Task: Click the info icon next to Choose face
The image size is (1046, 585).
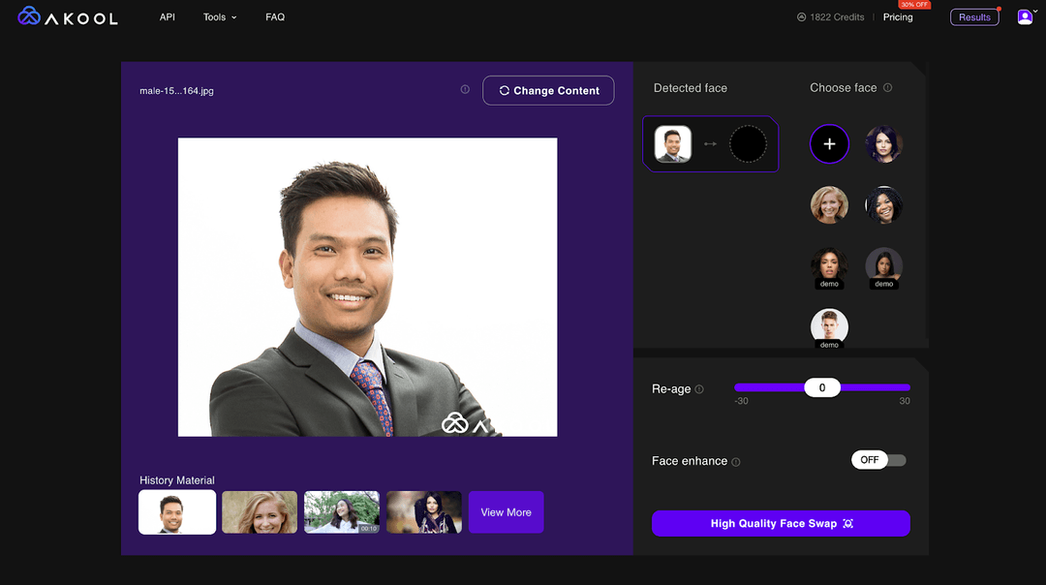Action: click(x=889, y=87)
